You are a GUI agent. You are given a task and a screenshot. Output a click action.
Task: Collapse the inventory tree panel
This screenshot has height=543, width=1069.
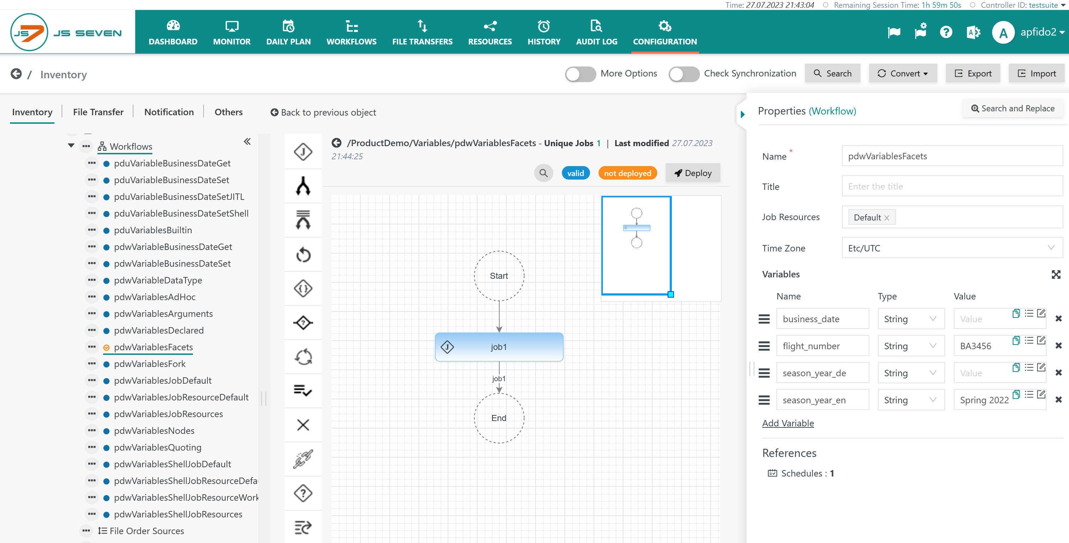pyautogui.click(x=247, y=142)
